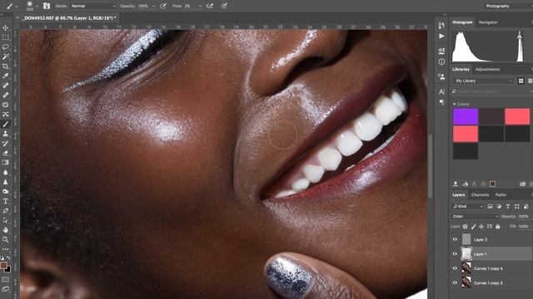Filter layers by type layers icon
Image resolution: width=533 pixels, height=299 pixels.
coord(508,206)
